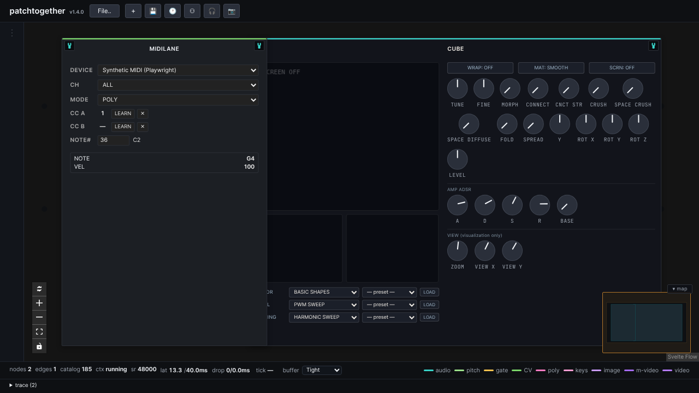Fit view with the frame icon

click(39, 331)
